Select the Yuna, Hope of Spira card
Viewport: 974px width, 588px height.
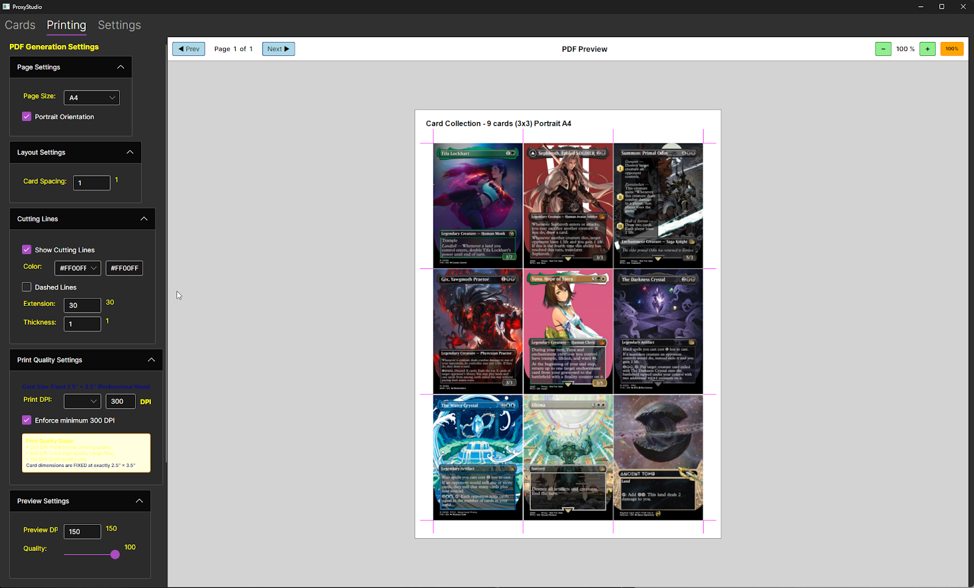pos(568,331)
